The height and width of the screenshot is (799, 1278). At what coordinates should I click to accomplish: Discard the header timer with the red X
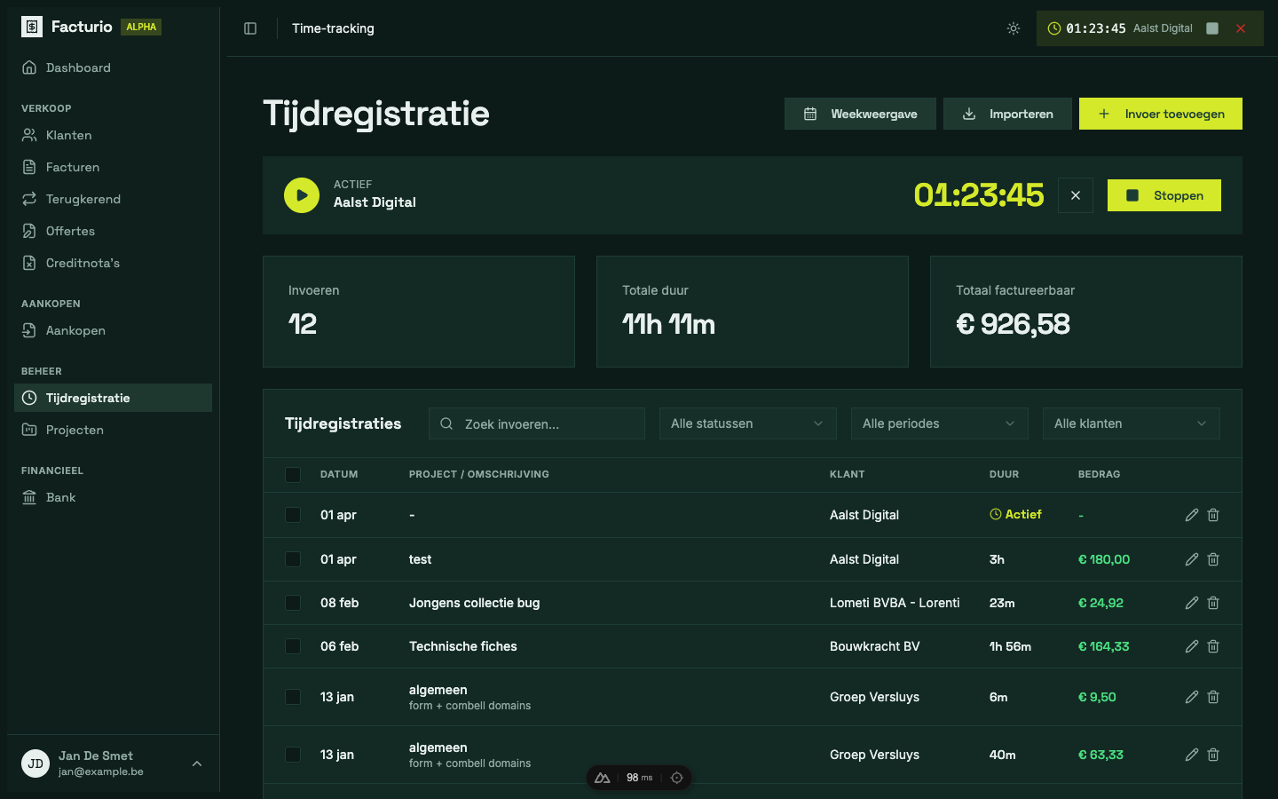1241,28
